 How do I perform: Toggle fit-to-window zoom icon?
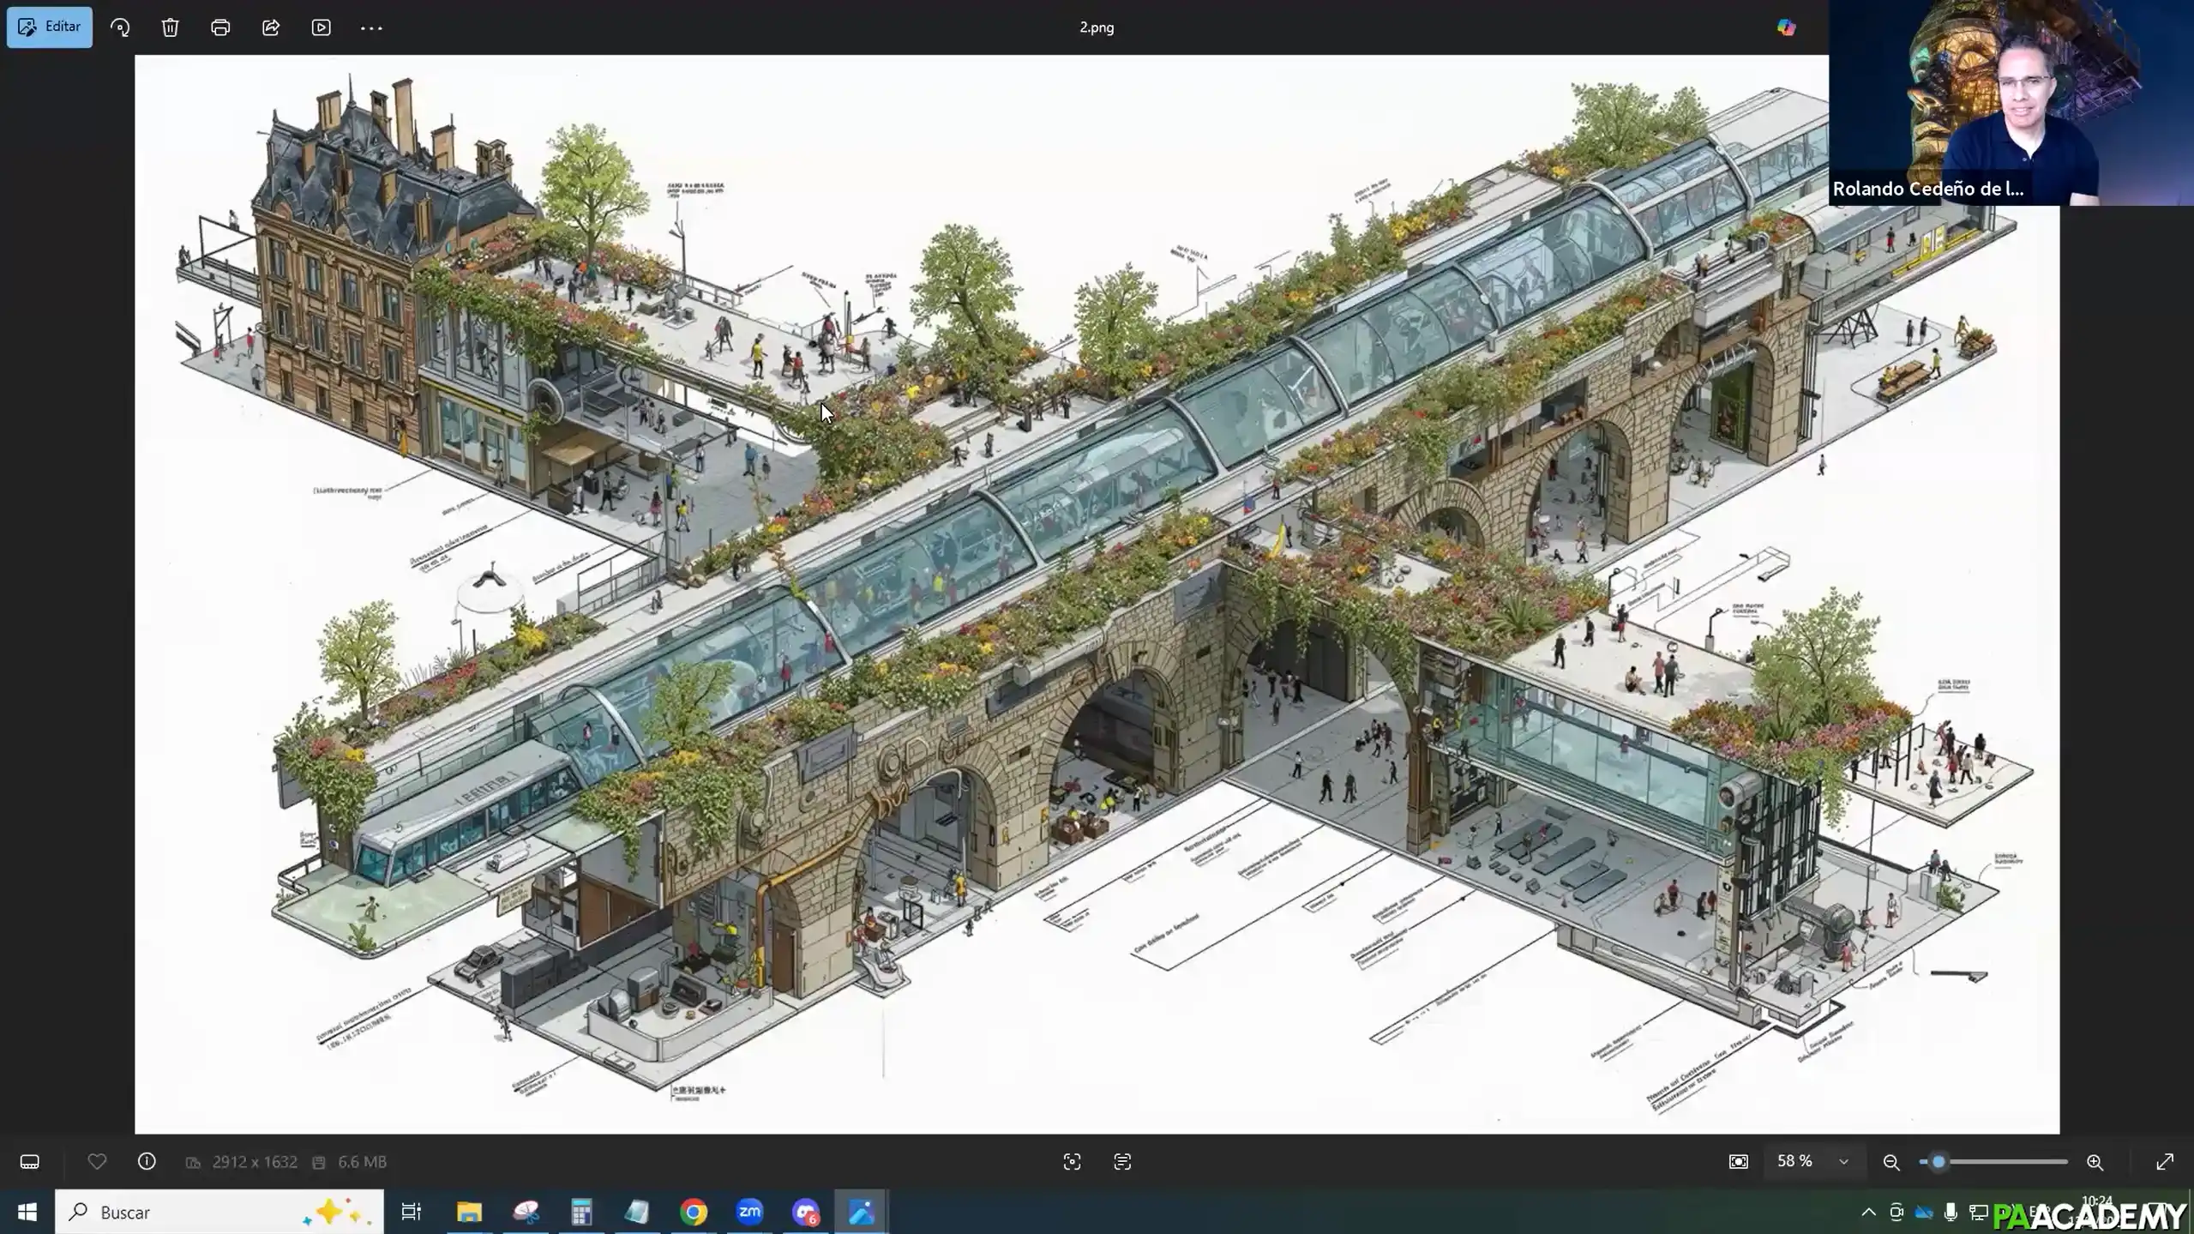click(1738, 1162)
